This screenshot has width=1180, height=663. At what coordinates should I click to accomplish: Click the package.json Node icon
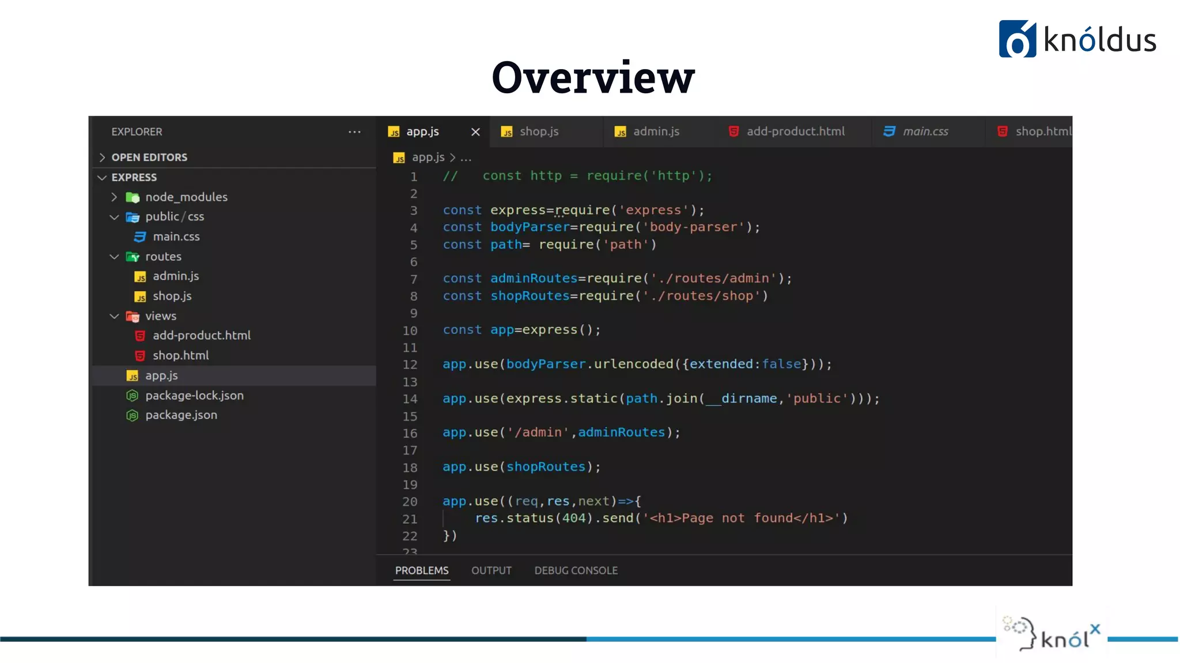point(133,415)
